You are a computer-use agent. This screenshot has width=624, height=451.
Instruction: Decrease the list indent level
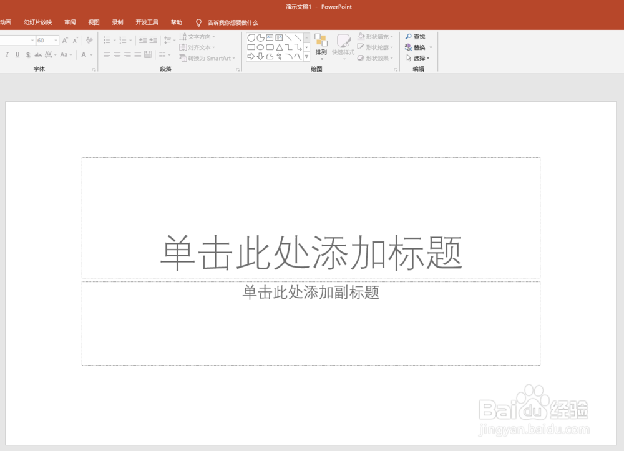[x=142, y=40]
